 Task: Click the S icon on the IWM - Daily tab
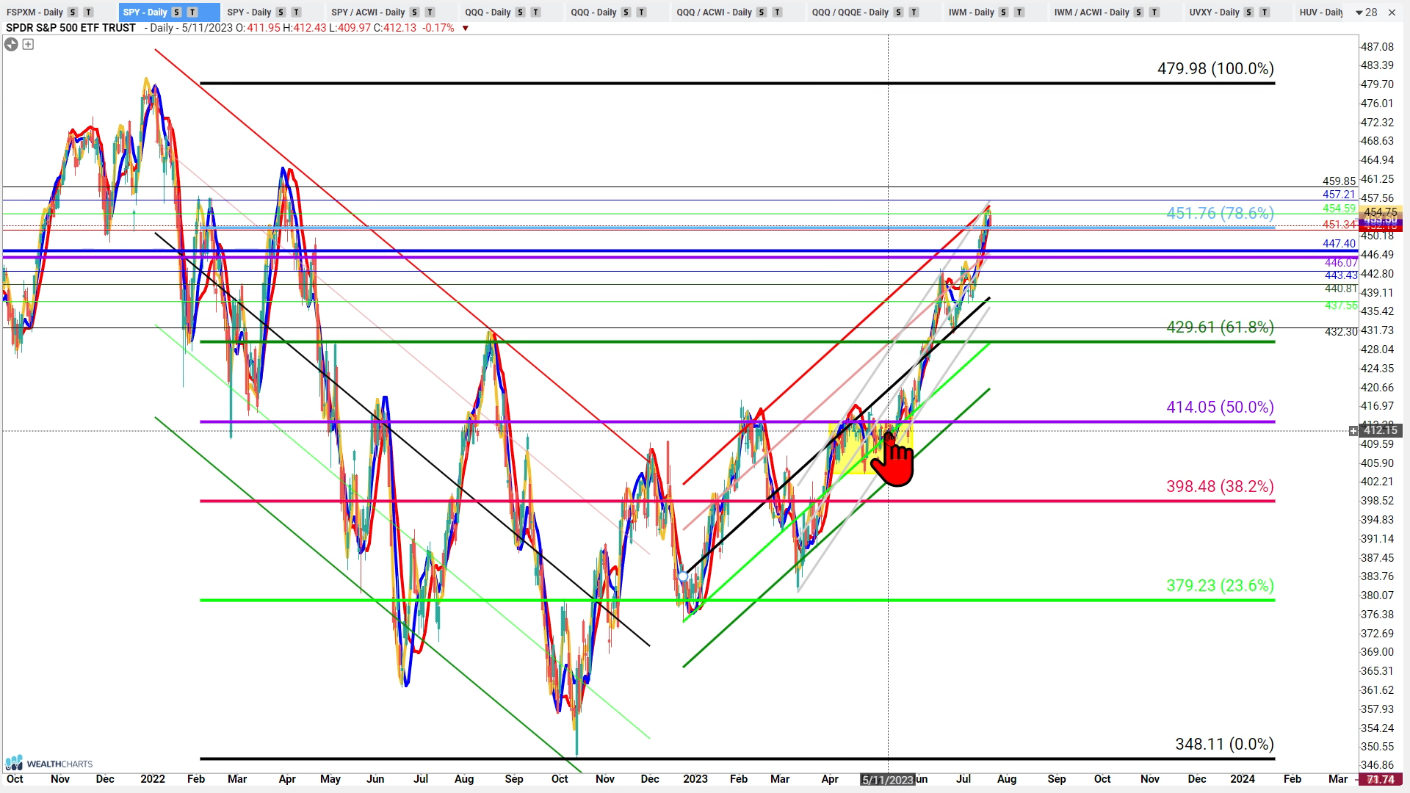(1004, 12)
